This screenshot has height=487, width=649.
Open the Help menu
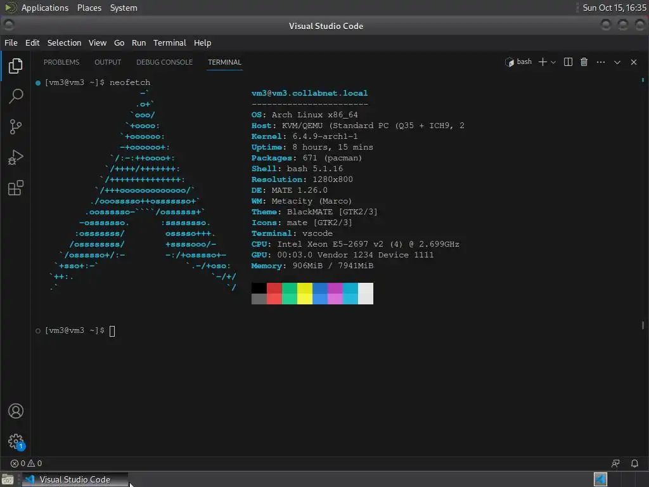[202, 42]
